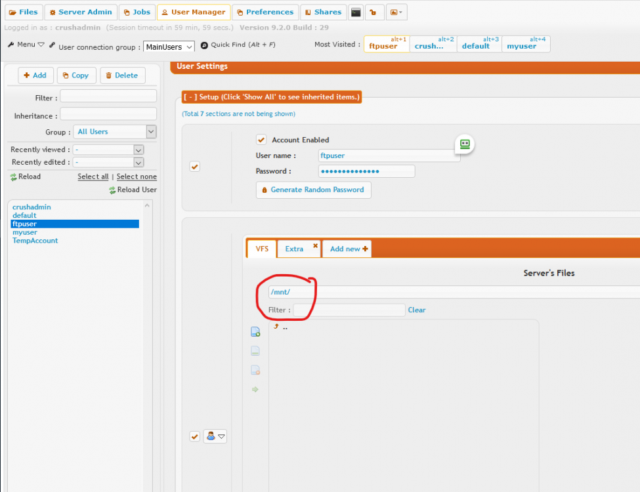Viewport: 640px width, 492px height.
Task: Open most visited ftpuser shortcut
Action: [387, 44]
